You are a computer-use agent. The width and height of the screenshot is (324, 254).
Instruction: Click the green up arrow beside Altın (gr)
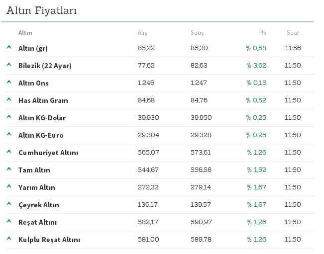pos(9,47)
